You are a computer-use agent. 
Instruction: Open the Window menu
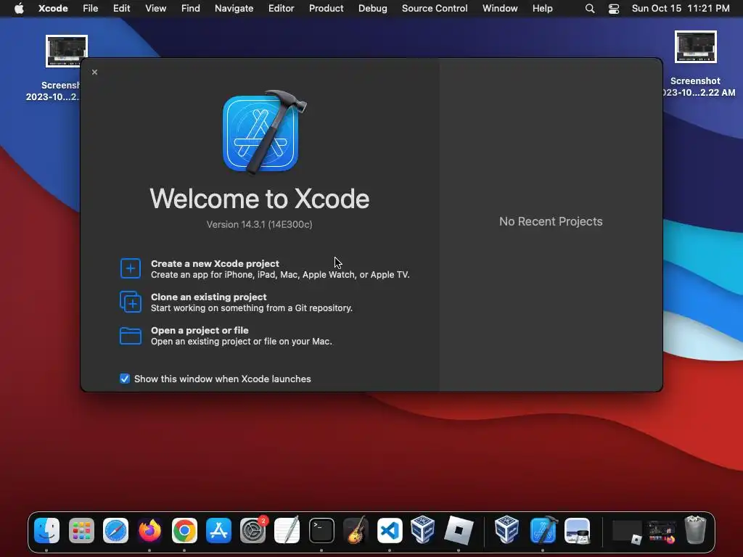point(500,9)
